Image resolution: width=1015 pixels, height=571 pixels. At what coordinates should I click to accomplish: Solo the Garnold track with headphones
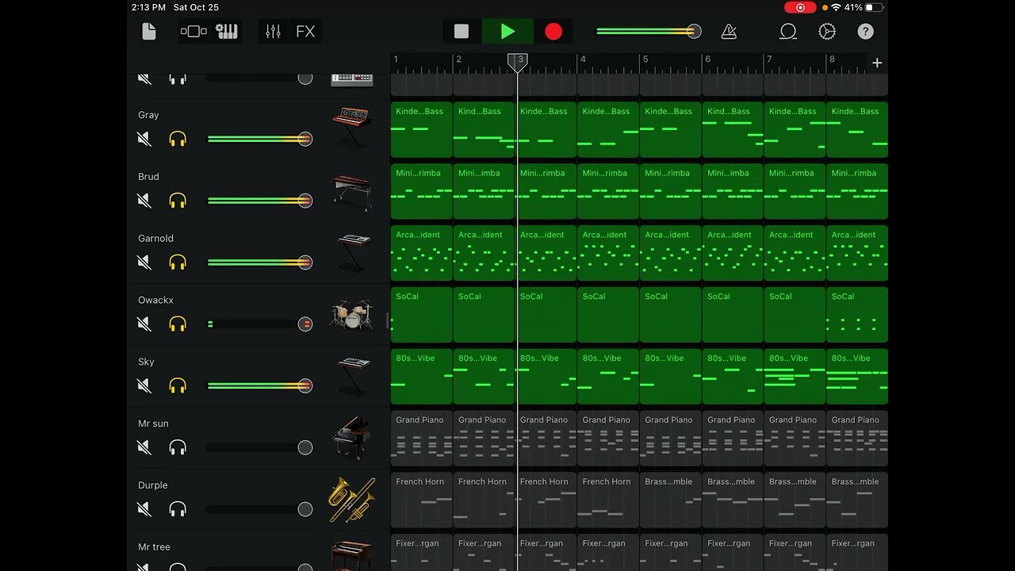tap(178, 263)
